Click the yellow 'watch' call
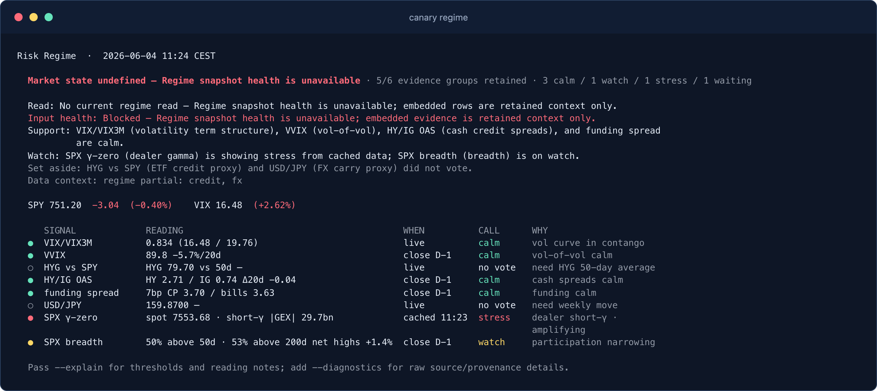This screenshot has width=877, height=391. click(x=492, y=342)
